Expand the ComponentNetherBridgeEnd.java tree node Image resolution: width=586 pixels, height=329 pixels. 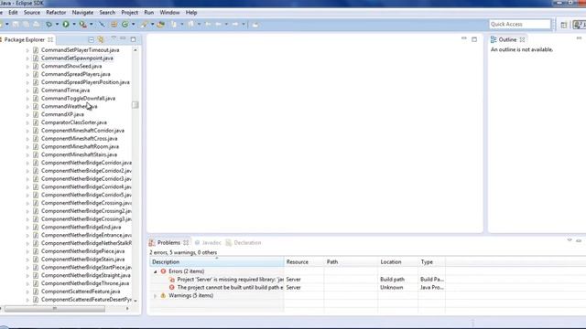pos(27,228)
